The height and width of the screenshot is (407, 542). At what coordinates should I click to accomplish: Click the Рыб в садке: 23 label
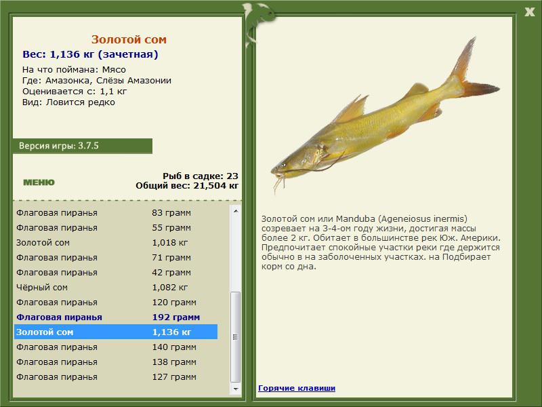(201, 176)
